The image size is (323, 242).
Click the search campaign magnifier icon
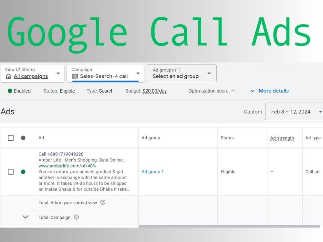click(x=75, y=76)
